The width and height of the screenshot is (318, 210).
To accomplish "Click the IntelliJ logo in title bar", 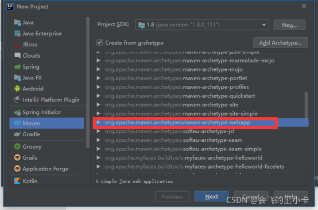I will pyautogui.click(x=10, y=6).
